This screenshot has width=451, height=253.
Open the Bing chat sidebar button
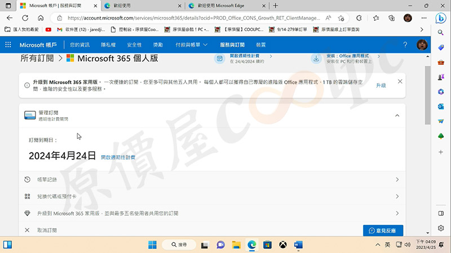(x=441, y=18)
